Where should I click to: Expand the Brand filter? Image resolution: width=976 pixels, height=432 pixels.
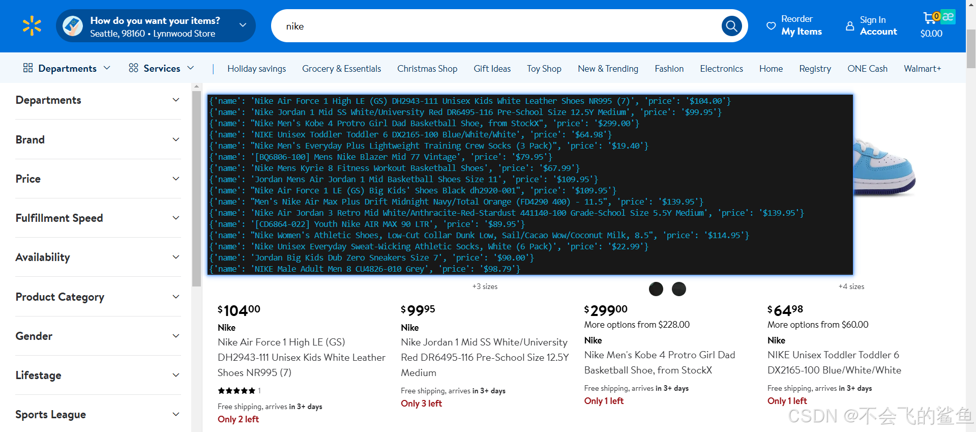tap(98, 139)
